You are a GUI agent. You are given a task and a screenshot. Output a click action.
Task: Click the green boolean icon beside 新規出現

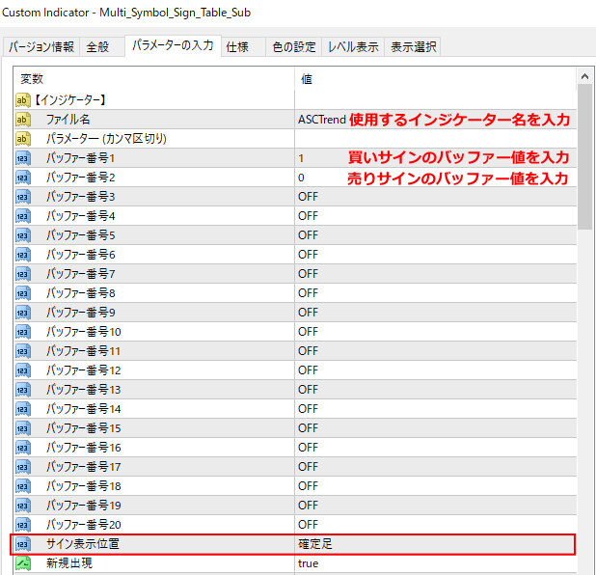[23, 563]
